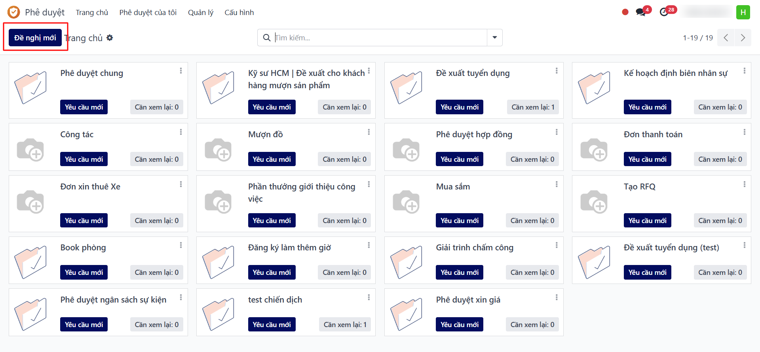Click the magnifier search icon
Screen dimensions: 760x352
coord(267,38)
